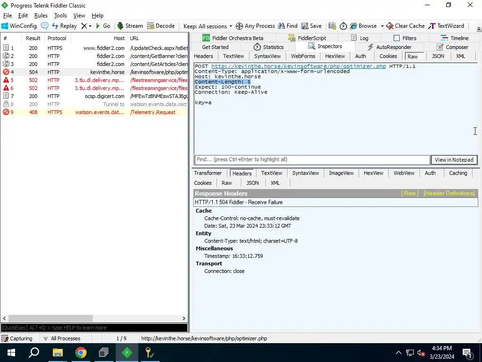
Task: Click the muted volume tray icon
Action: point(421,353)
